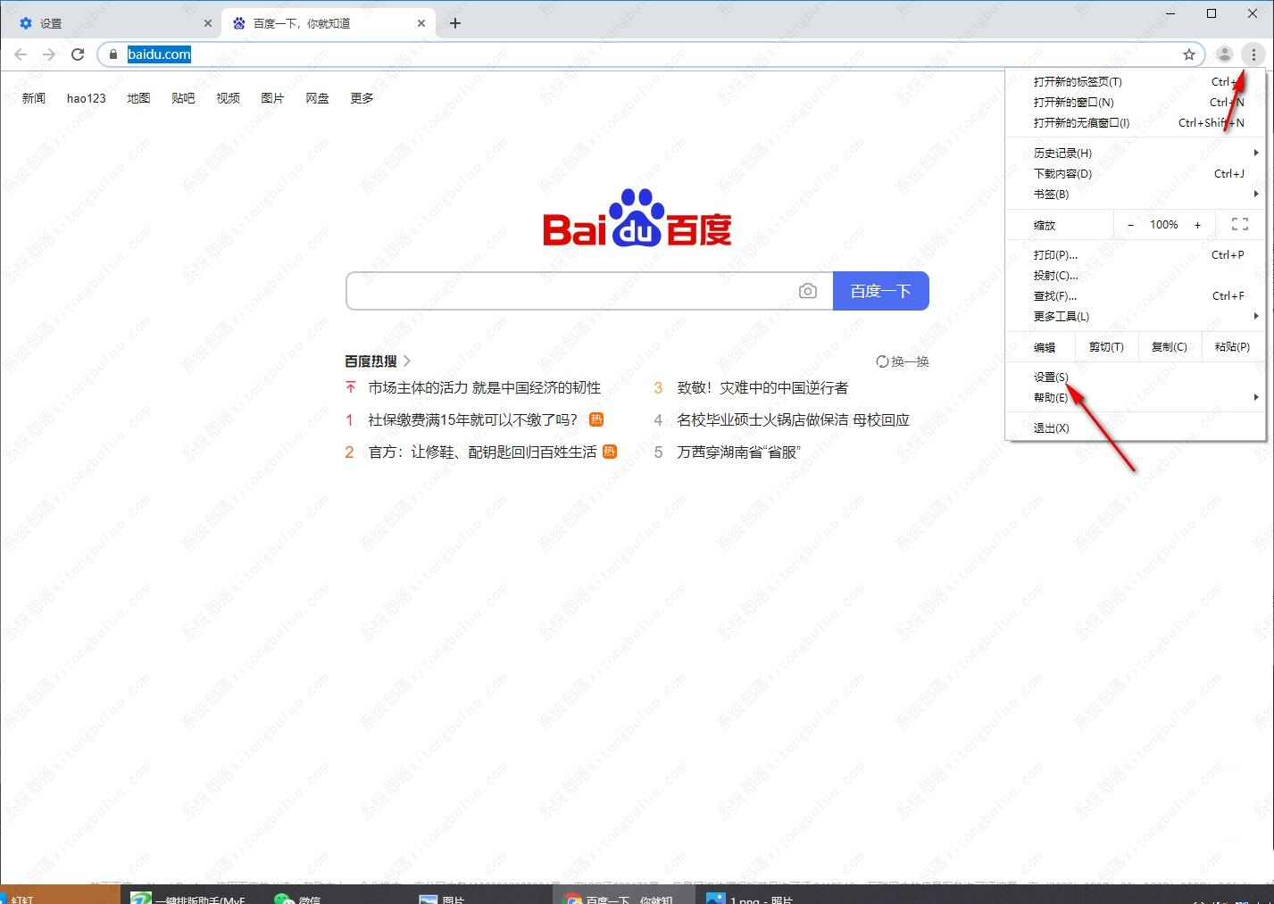Bookmark this page with the star icon

[x=1189, y=54]
